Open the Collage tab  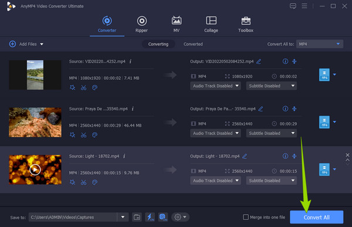coord(211,25)
